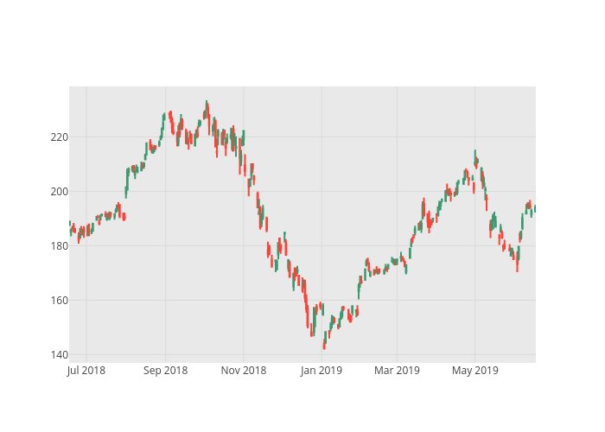Click the last green candlestick at chart's right edge
Screen dimensions: 605x432
coord(535,208)
